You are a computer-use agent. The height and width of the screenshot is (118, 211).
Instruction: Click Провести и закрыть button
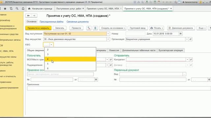(x=38, y=28)
